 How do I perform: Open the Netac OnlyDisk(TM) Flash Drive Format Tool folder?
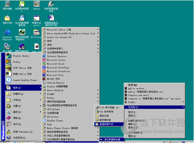tap(71, 33)
